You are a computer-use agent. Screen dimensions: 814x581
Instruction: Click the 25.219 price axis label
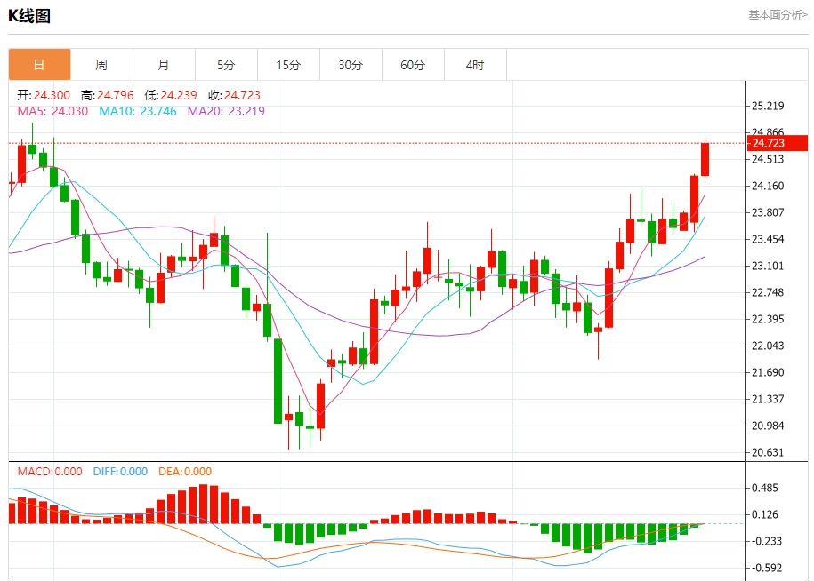click(768, 106)
